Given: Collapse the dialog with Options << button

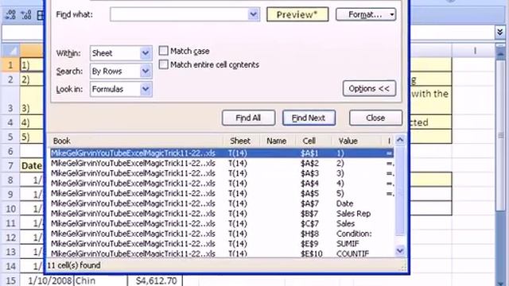Looking at the screenshot, I should [x=369, y=88].
